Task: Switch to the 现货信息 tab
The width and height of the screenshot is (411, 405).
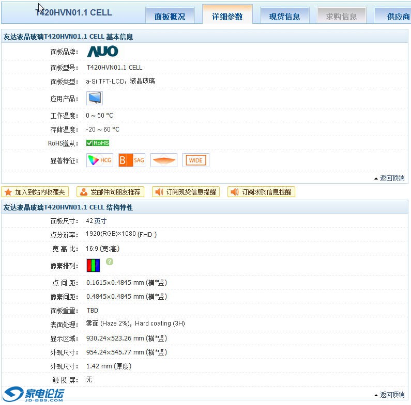Action: pyautogui.click(x=284, y=17)
